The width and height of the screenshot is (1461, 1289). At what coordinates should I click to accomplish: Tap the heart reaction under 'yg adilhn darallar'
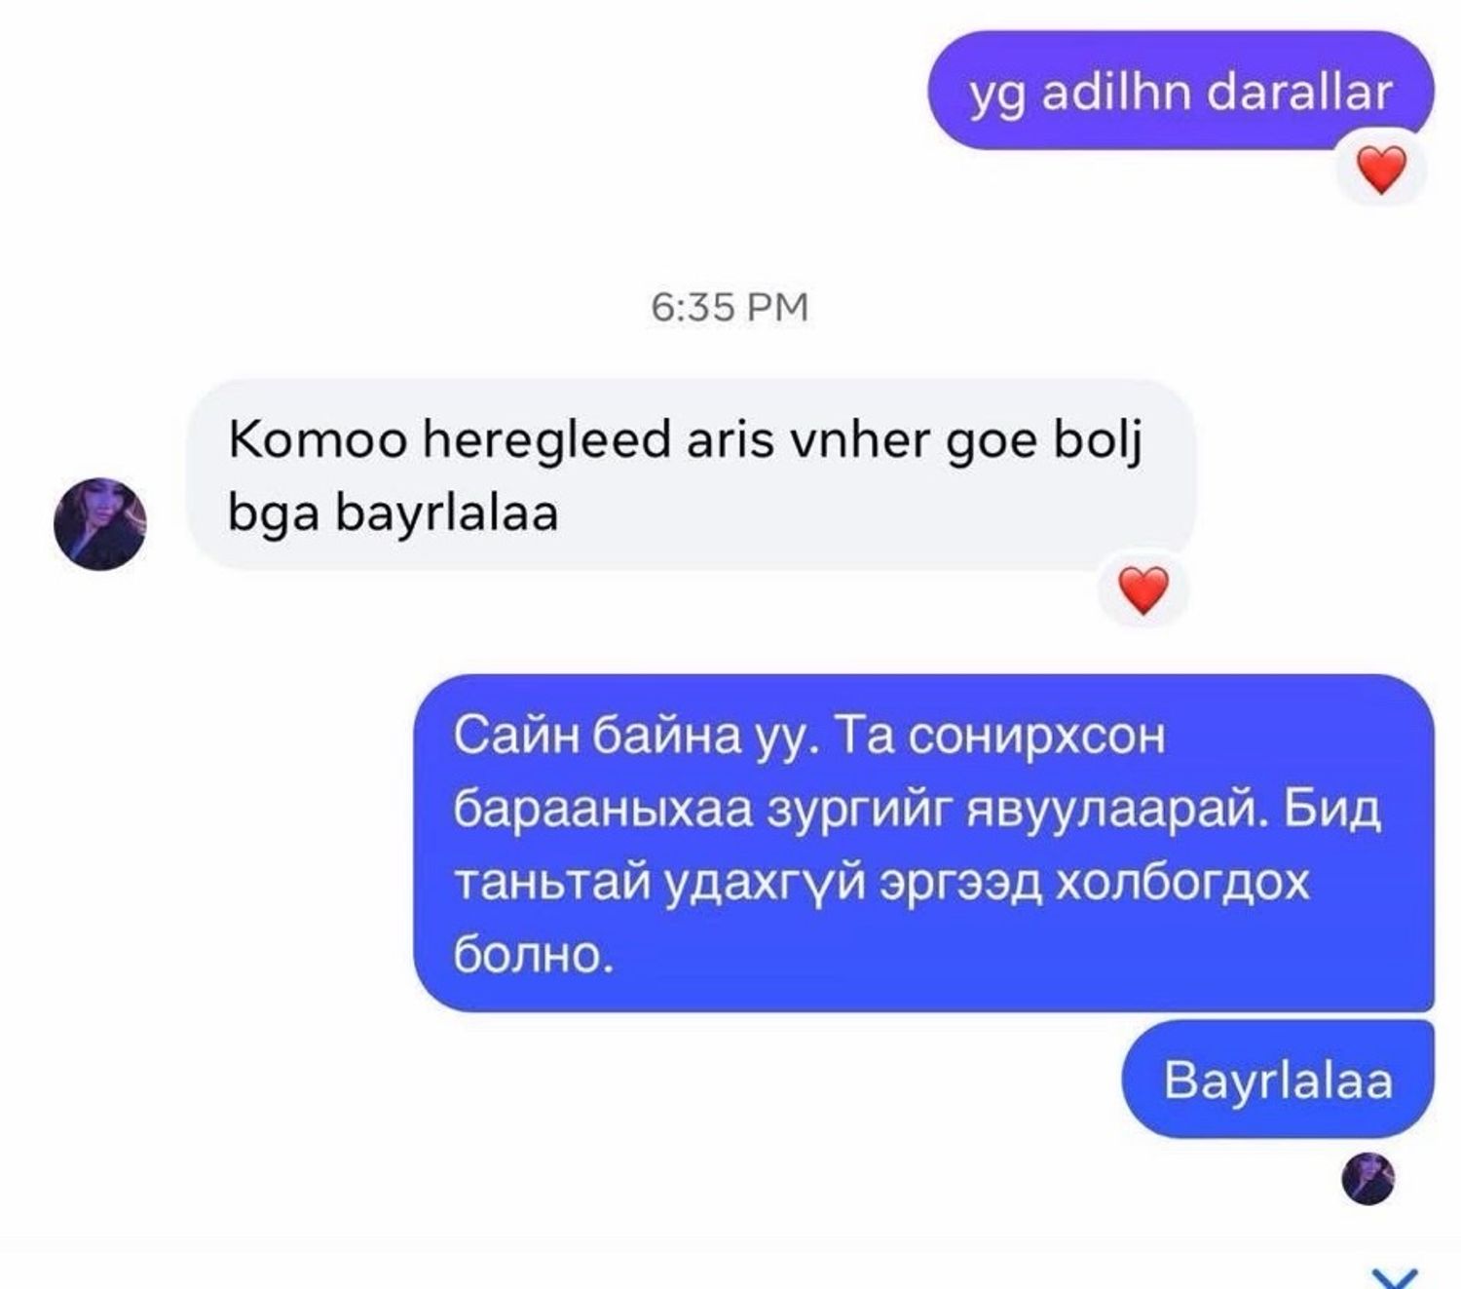tap(1381, 171)
